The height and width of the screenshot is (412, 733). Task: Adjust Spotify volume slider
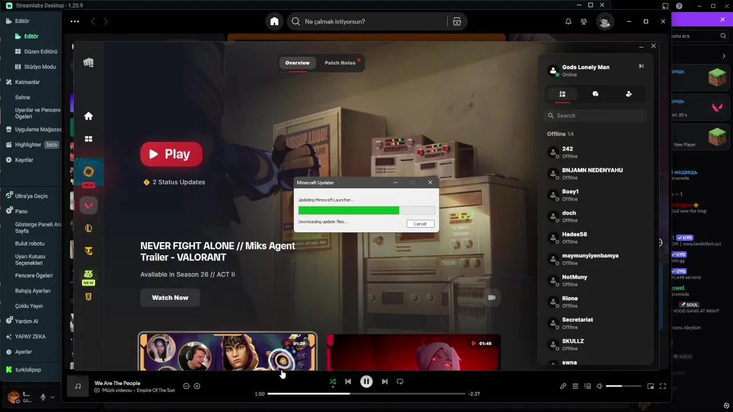(623, 386)
